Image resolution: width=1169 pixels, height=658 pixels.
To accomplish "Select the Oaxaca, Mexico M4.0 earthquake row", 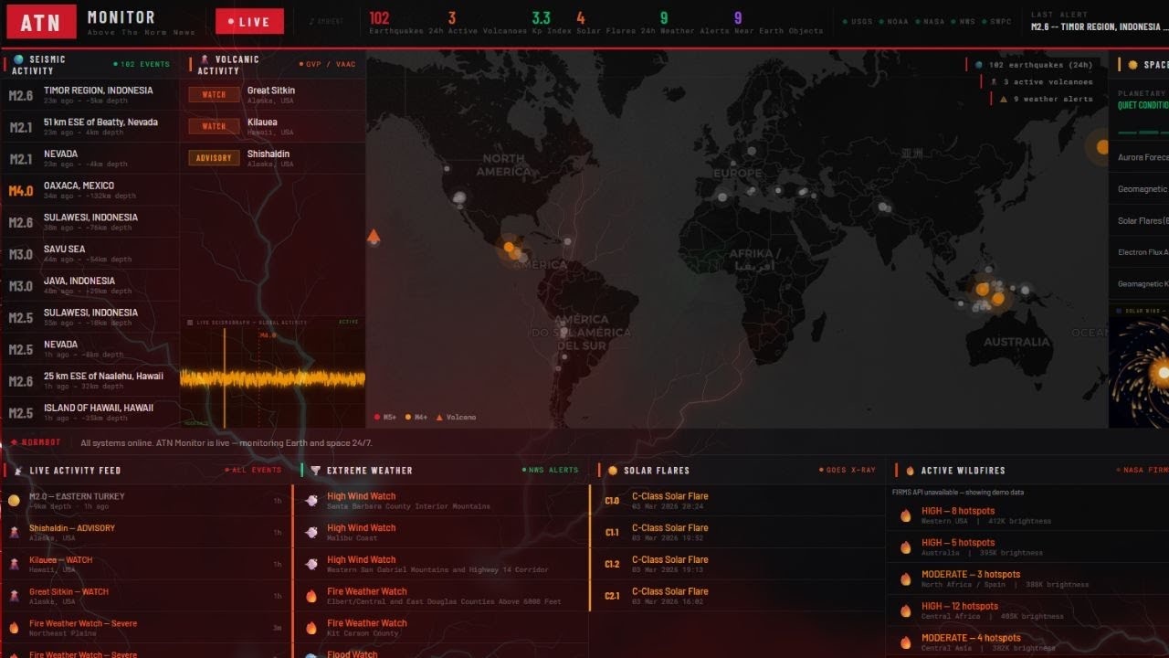I will [x=90, y=190].
